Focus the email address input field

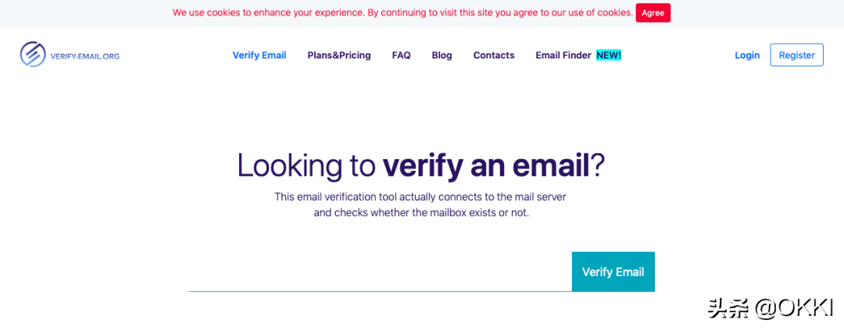380,272
